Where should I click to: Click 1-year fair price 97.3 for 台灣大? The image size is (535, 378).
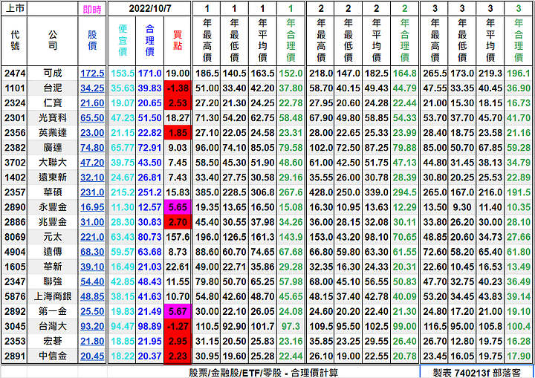point(291,327)
